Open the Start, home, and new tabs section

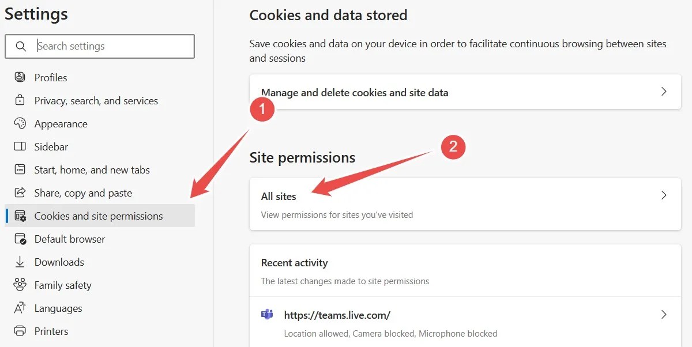[92, 169]
